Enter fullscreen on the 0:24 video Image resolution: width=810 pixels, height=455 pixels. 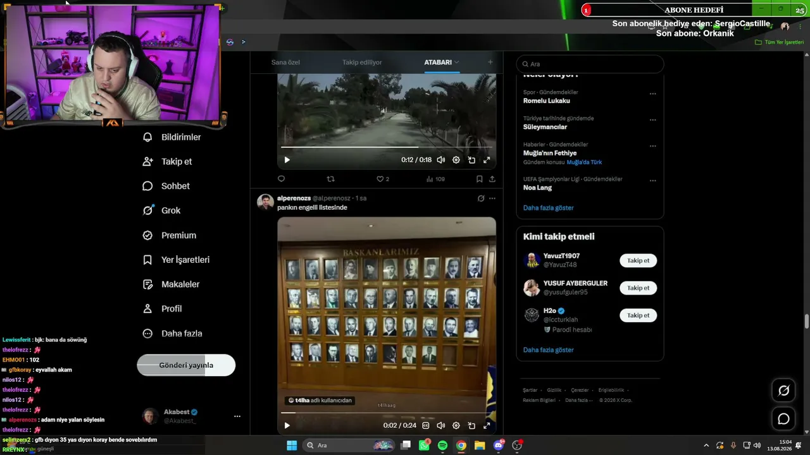487,425
